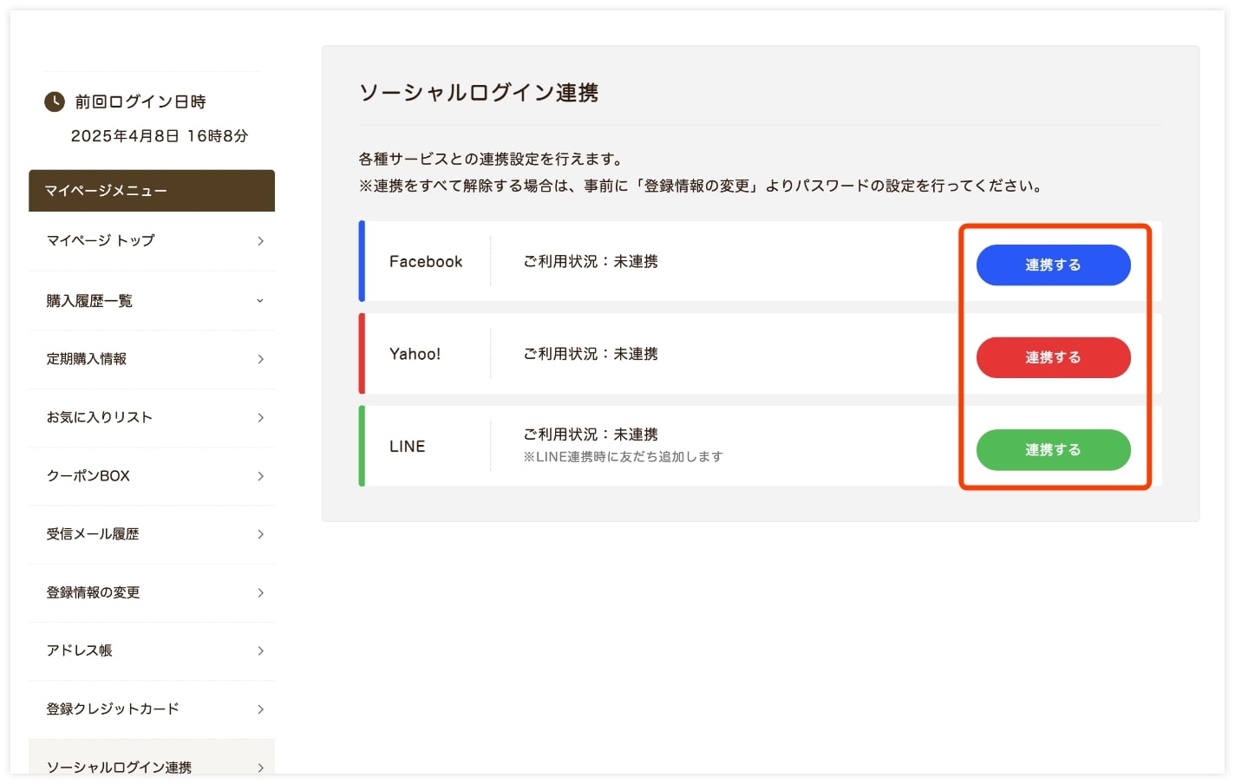Click the chevron next to クーポンBOX
This screenshot has width=1235, height=784.
click(260, 476)
